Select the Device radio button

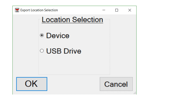point(42,35)
